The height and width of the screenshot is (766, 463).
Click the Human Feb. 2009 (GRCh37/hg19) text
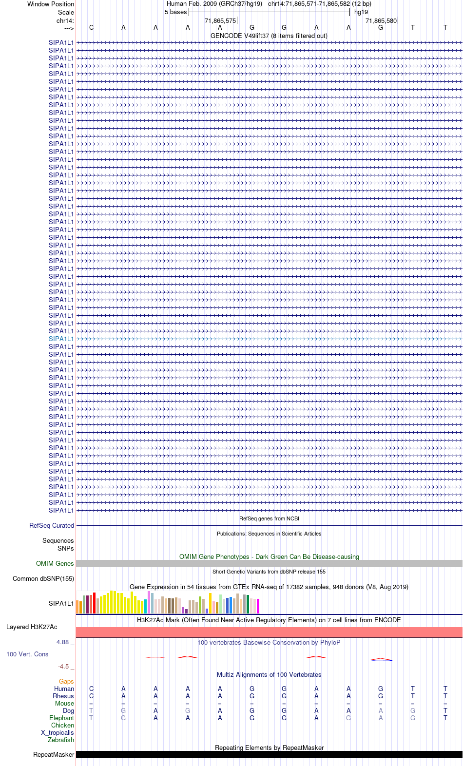[x=214, y=4]
